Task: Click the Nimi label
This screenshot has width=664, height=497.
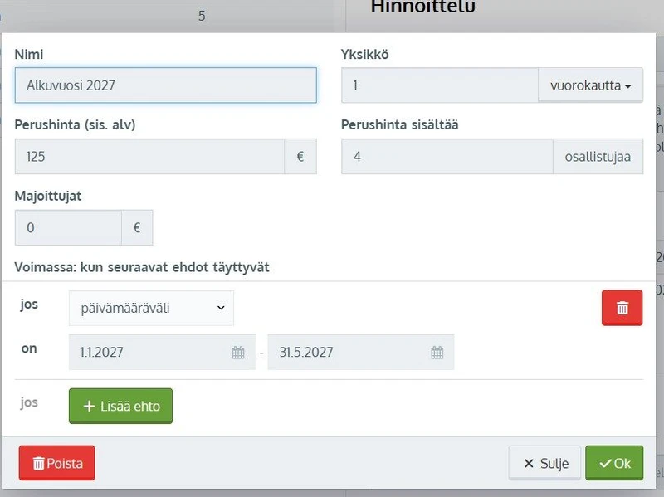Action: [x=29, y=54]
